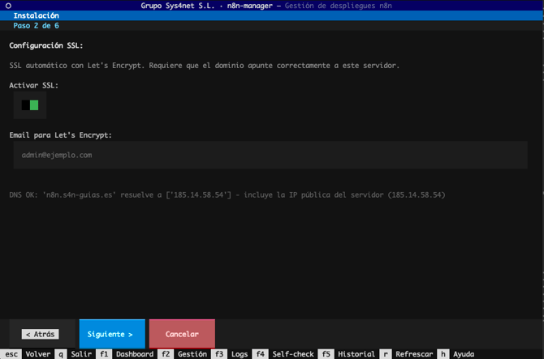Show Logs via the footer shortcut
This screenshot has width=544, height=359.
[x=240, y=354]
